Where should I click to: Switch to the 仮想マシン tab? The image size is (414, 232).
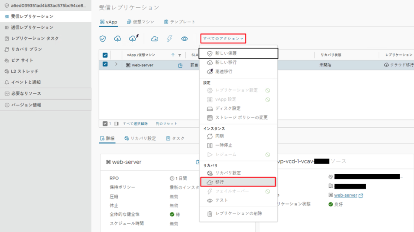[140, 22]
